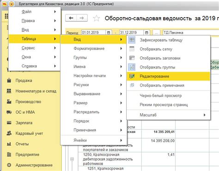Image resolution: width=219 pixels, height=171 pixels.
Task: Click the headers display icon
Action: coord(132,58)
